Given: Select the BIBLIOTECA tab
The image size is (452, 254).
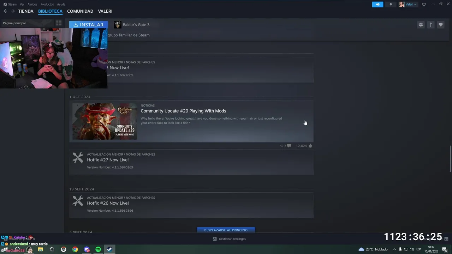Looking at the screenshot, I should tap(50, 11).
